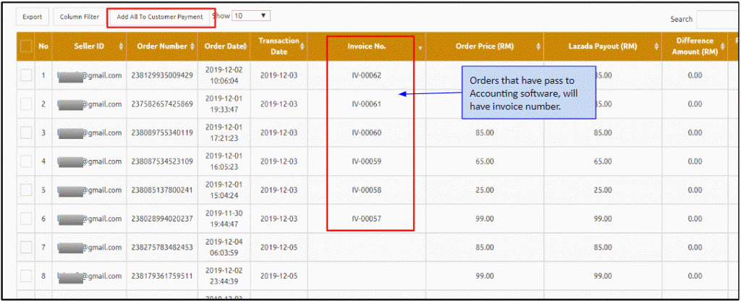Check the box for row 1
The image size is (741, 301).
[x=26, y=75]
